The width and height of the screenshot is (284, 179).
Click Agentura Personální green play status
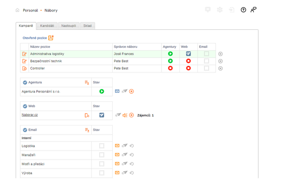click(102, 91)
